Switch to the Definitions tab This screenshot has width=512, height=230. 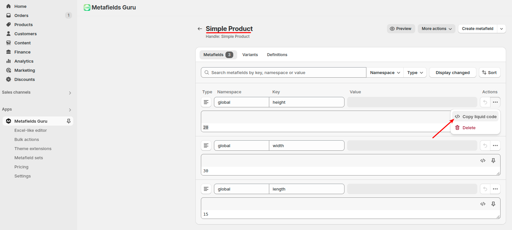point(277,55)
